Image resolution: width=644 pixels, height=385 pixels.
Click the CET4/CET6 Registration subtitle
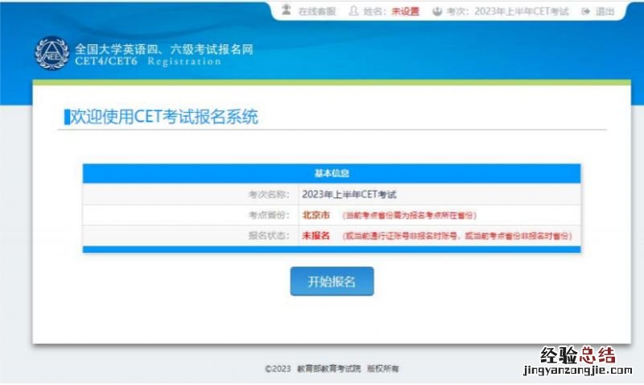(148, 61)
